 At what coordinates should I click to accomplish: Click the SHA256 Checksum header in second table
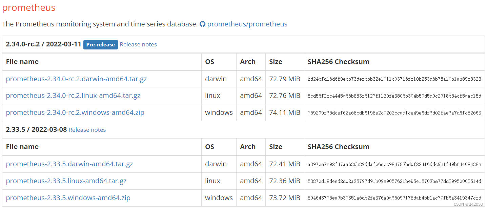click(338, 147)
